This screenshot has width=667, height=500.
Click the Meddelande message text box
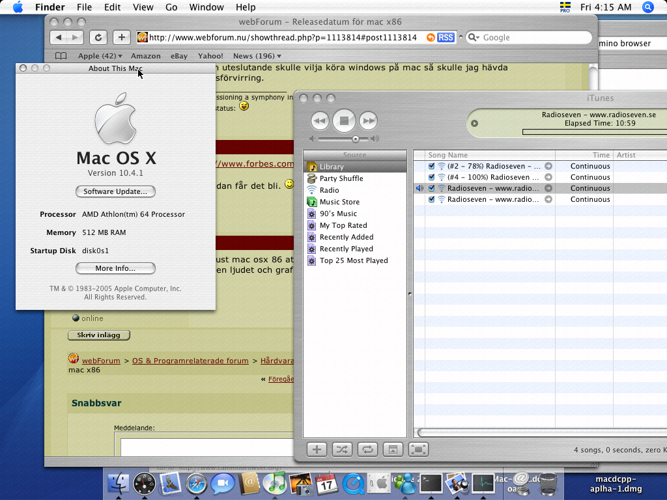pyautogui.click(x=206, y=447)
